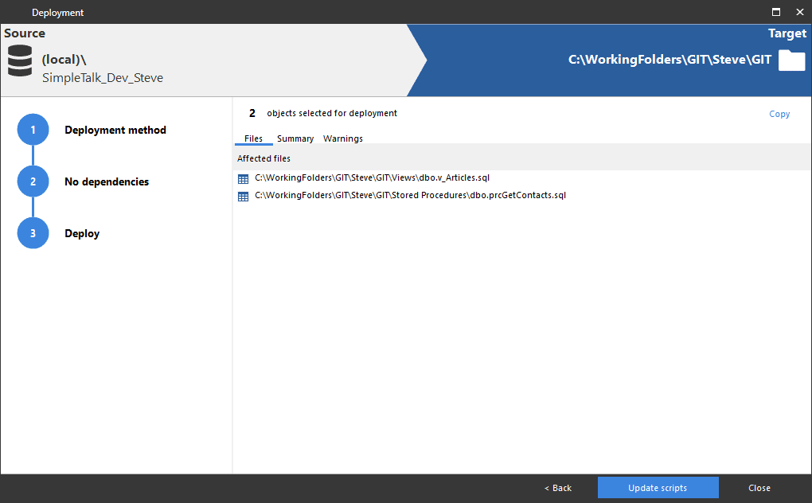Click the maximize icon in the title bar

(x=775, y=12)
